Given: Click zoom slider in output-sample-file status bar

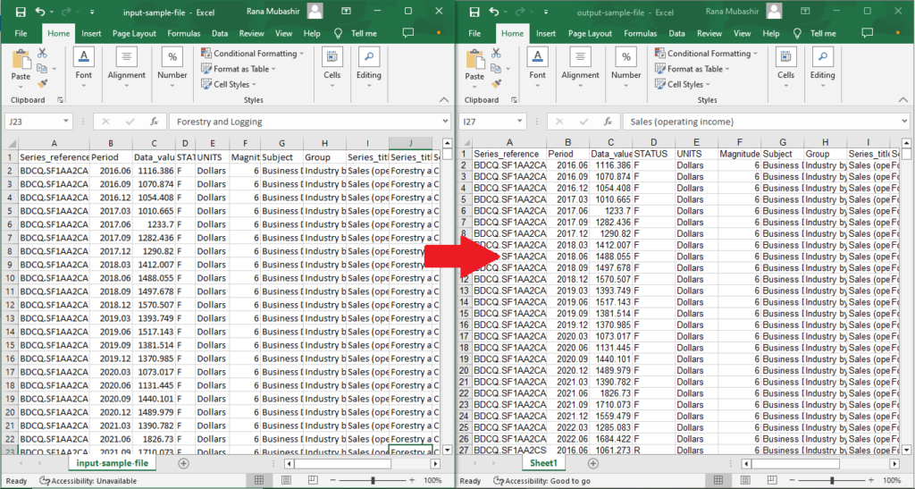Looking at the screenshot, I should pyautogui.click(x=832, y=481).
